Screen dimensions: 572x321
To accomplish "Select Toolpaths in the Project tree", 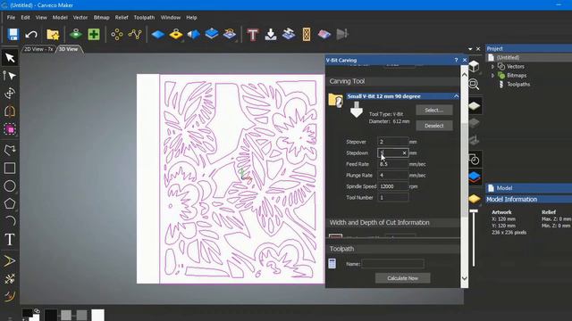I will (518, 85).
